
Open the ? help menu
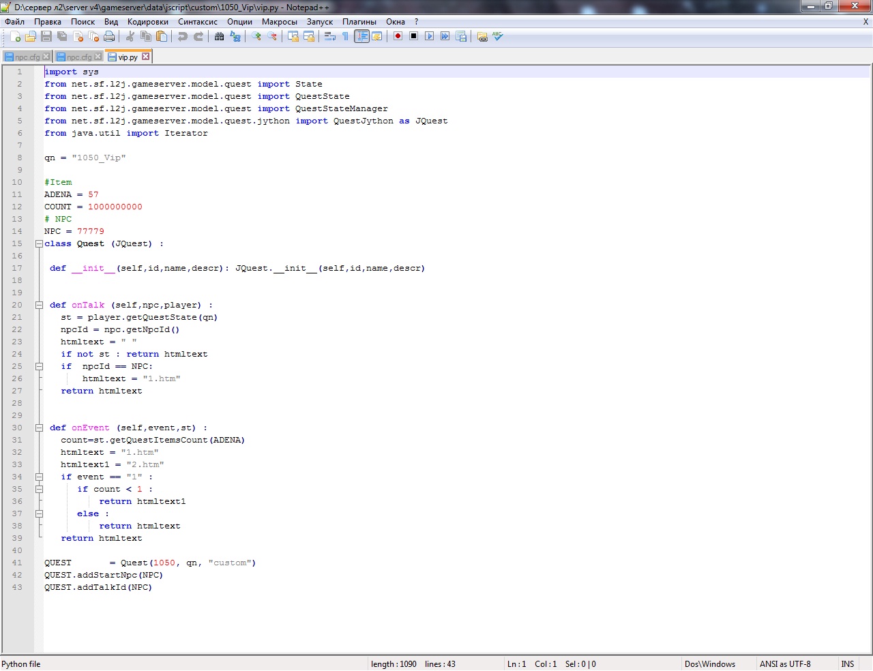point(416,22)
